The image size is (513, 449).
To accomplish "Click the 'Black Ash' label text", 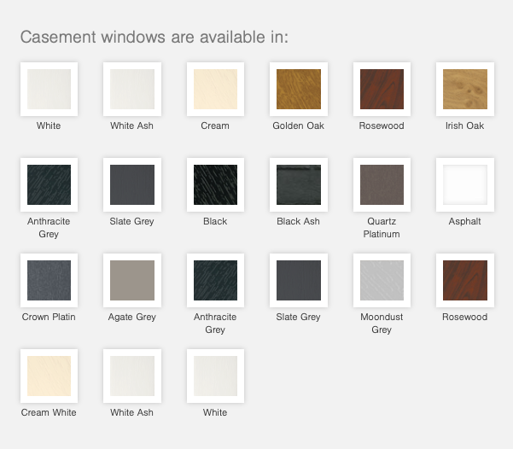I will [298, 221].
